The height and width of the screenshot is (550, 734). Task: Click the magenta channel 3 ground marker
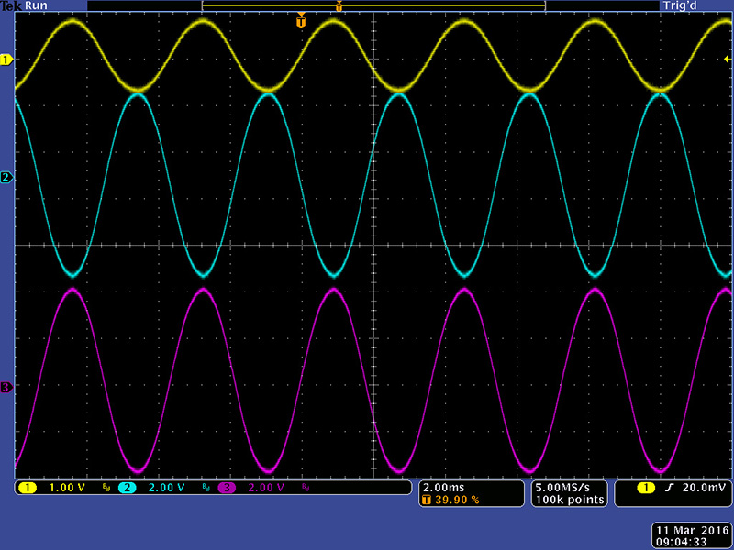point(6,388)
